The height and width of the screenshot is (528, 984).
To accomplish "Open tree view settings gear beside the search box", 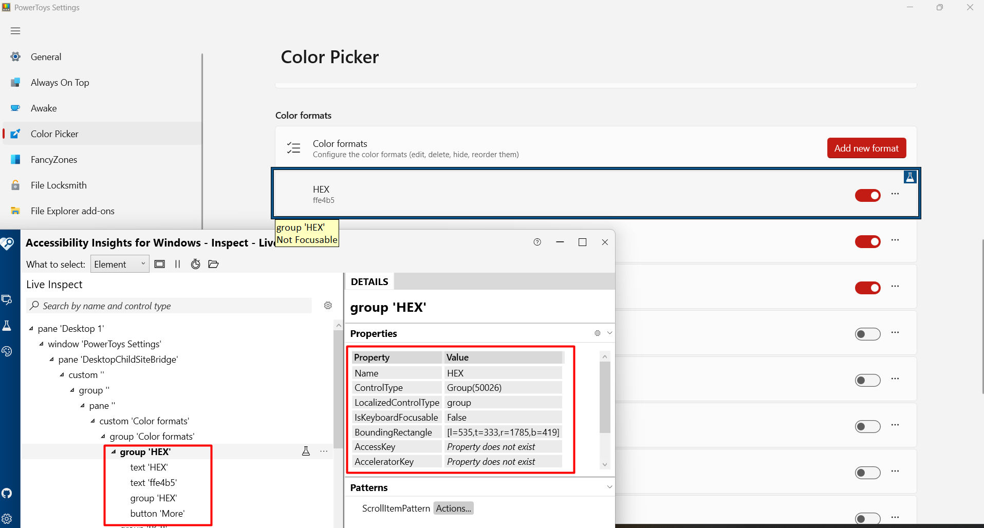I will point(328,305).
